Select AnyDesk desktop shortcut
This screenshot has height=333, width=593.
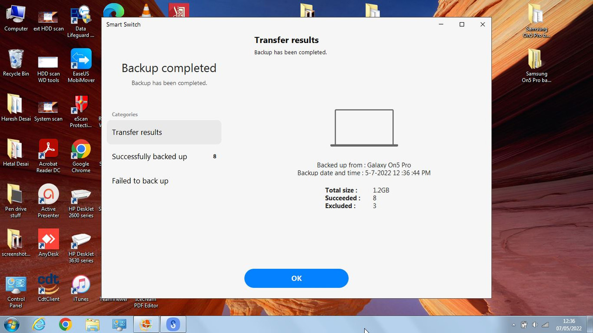49,243
